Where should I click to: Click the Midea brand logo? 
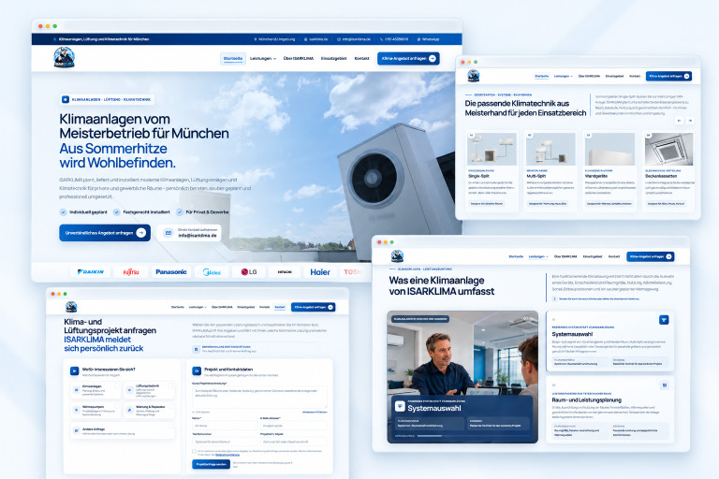212,272
